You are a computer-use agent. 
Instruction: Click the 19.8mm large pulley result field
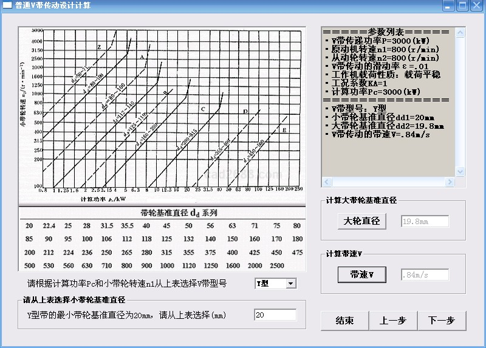point(423,221)
